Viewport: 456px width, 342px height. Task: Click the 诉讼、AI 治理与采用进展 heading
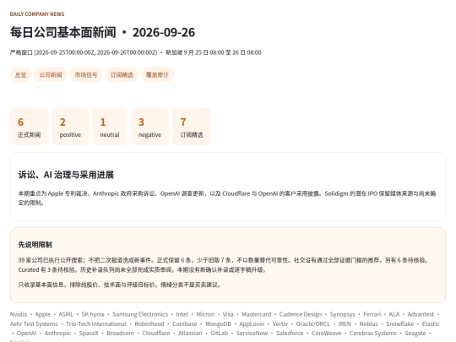66,175
